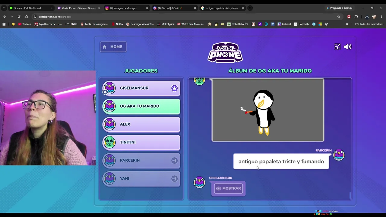Reload the current page

point(19,17)
